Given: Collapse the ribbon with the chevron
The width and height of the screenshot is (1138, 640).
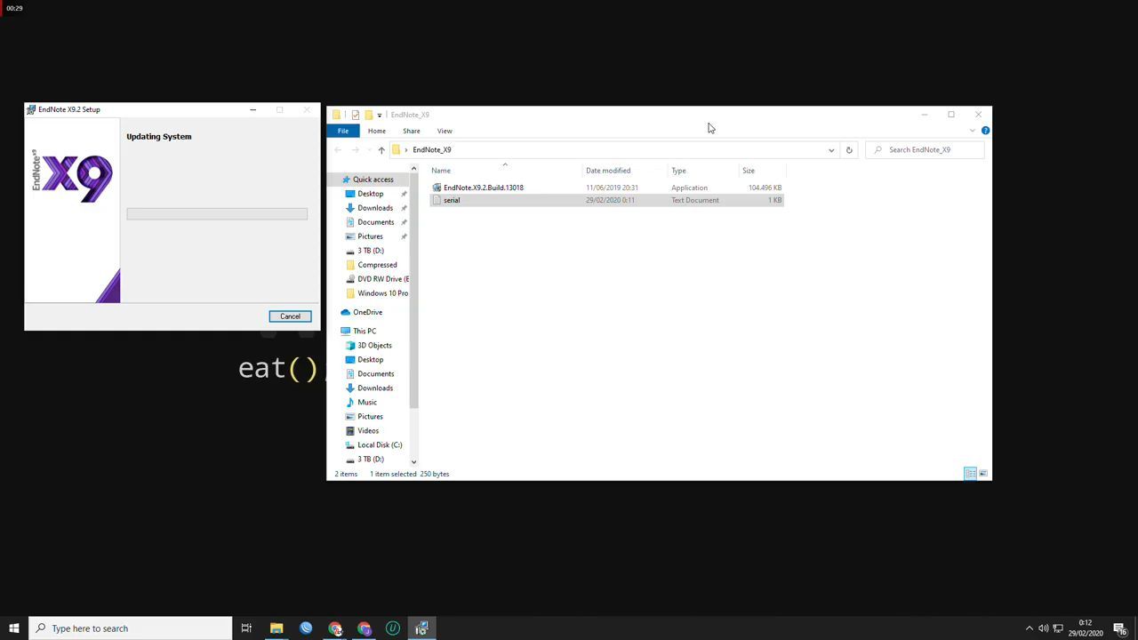Looking at the screenshot, I should click(973, 131).
